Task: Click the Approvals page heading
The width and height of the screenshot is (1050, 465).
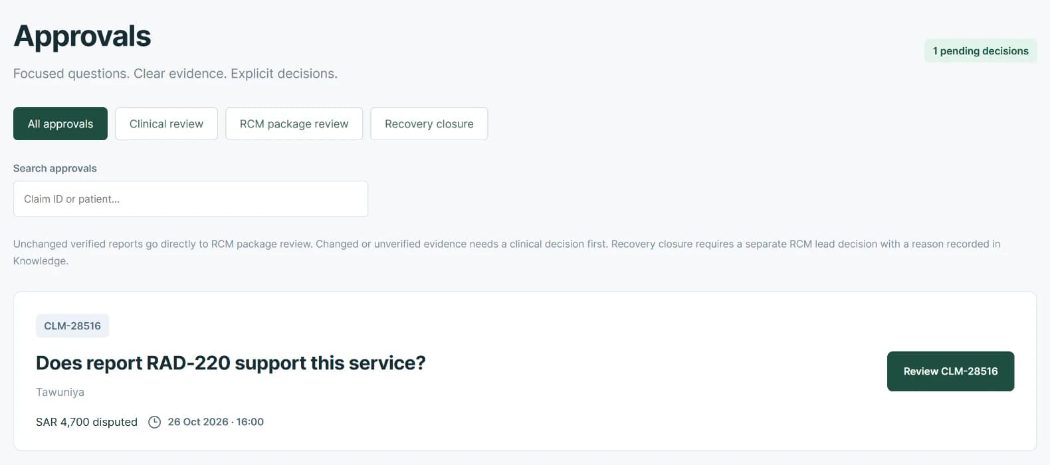Action: [82, 36]
